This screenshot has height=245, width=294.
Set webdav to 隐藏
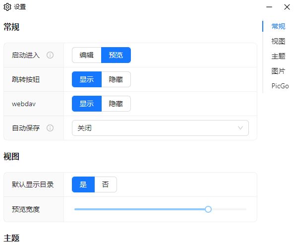point(116,104)
